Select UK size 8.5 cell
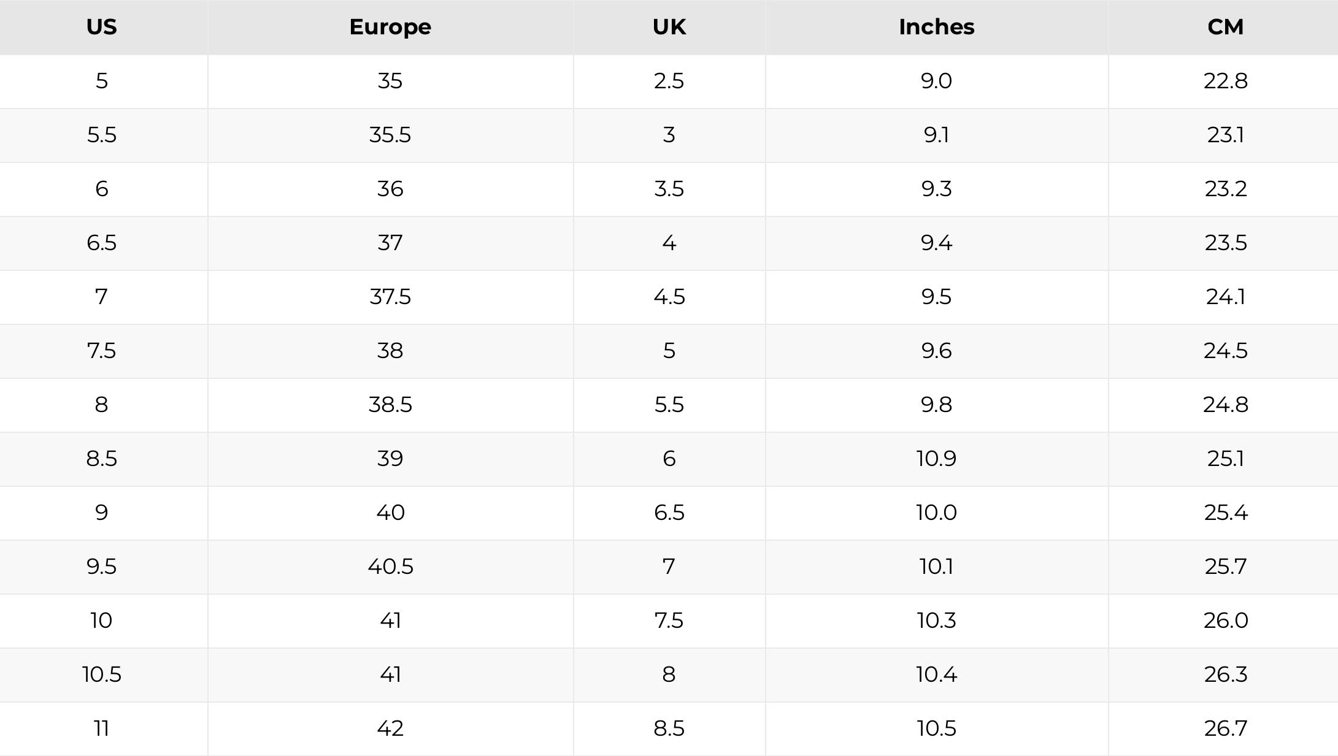The width and height of the screenshot is (1338, 756). click(669, 728)
